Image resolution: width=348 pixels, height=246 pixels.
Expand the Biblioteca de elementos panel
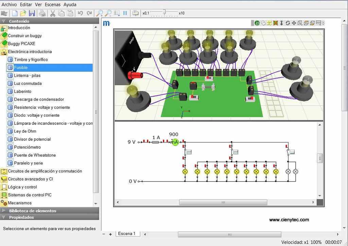point(32,211)
